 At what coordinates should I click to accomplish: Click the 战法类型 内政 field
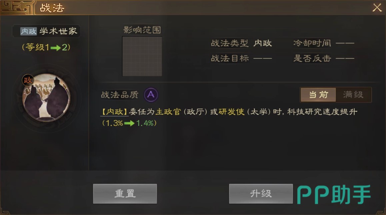[x=241, y=43]
